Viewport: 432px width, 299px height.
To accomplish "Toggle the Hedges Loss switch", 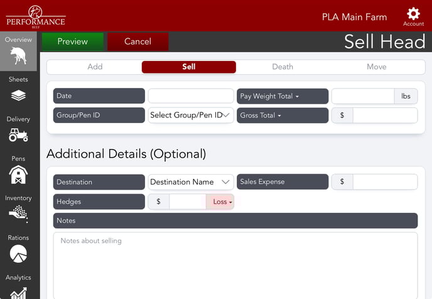I will 220,202.
